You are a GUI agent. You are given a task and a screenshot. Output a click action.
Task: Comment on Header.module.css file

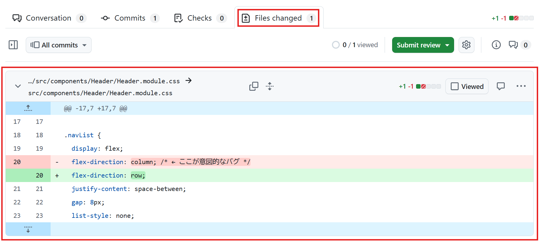501,86
